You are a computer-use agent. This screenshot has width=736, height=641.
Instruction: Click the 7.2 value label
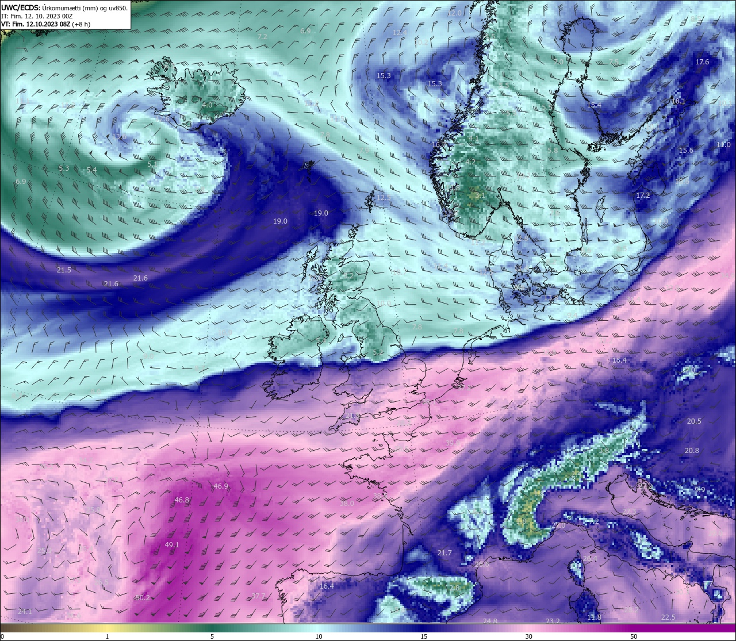tap(262, 36)
